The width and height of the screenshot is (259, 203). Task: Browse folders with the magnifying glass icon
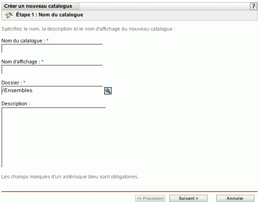pyautogui.click(x=108, y=91)
